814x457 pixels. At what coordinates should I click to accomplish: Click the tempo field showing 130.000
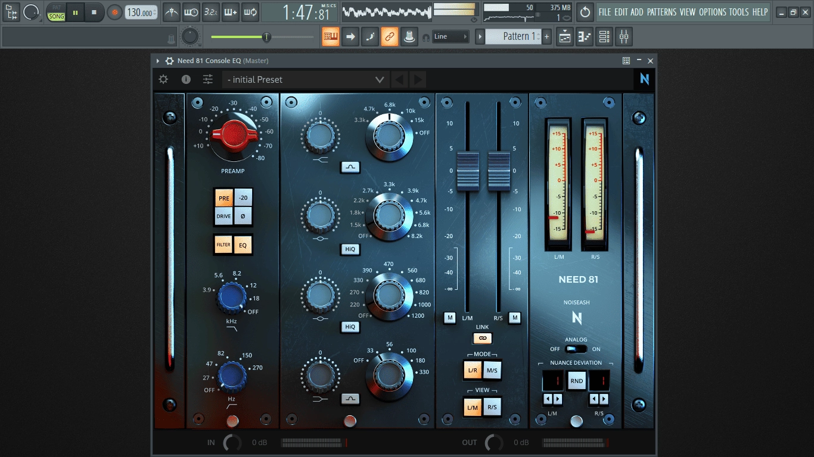(141, 12)
